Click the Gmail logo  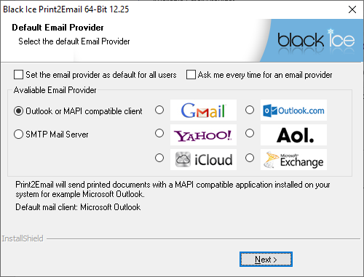tap(203, 111)
